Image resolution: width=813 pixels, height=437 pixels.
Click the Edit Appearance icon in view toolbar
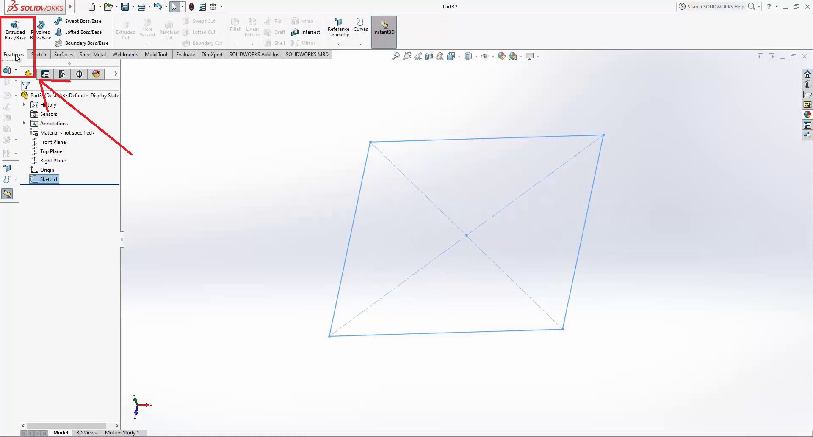[501, 56]
